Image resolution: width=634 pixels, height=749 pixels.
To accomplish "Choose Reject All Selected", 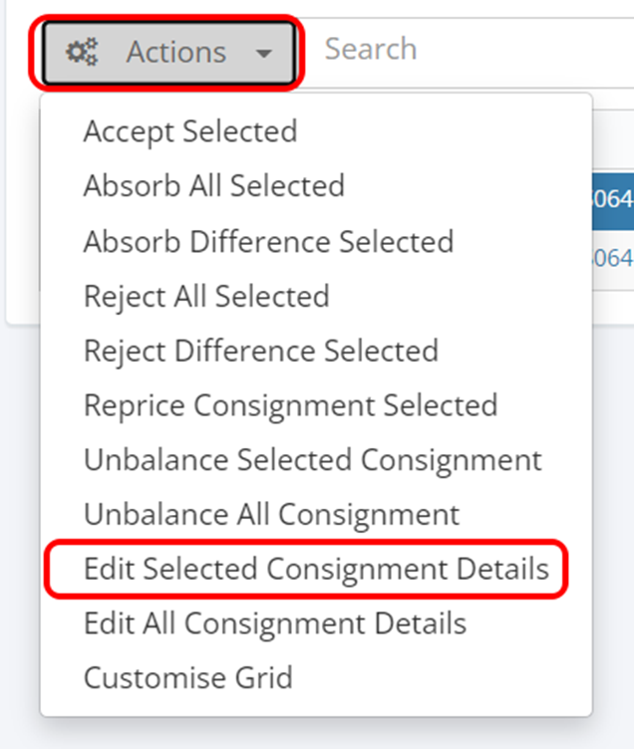I will pyautogui.click(x=206, y=296).
